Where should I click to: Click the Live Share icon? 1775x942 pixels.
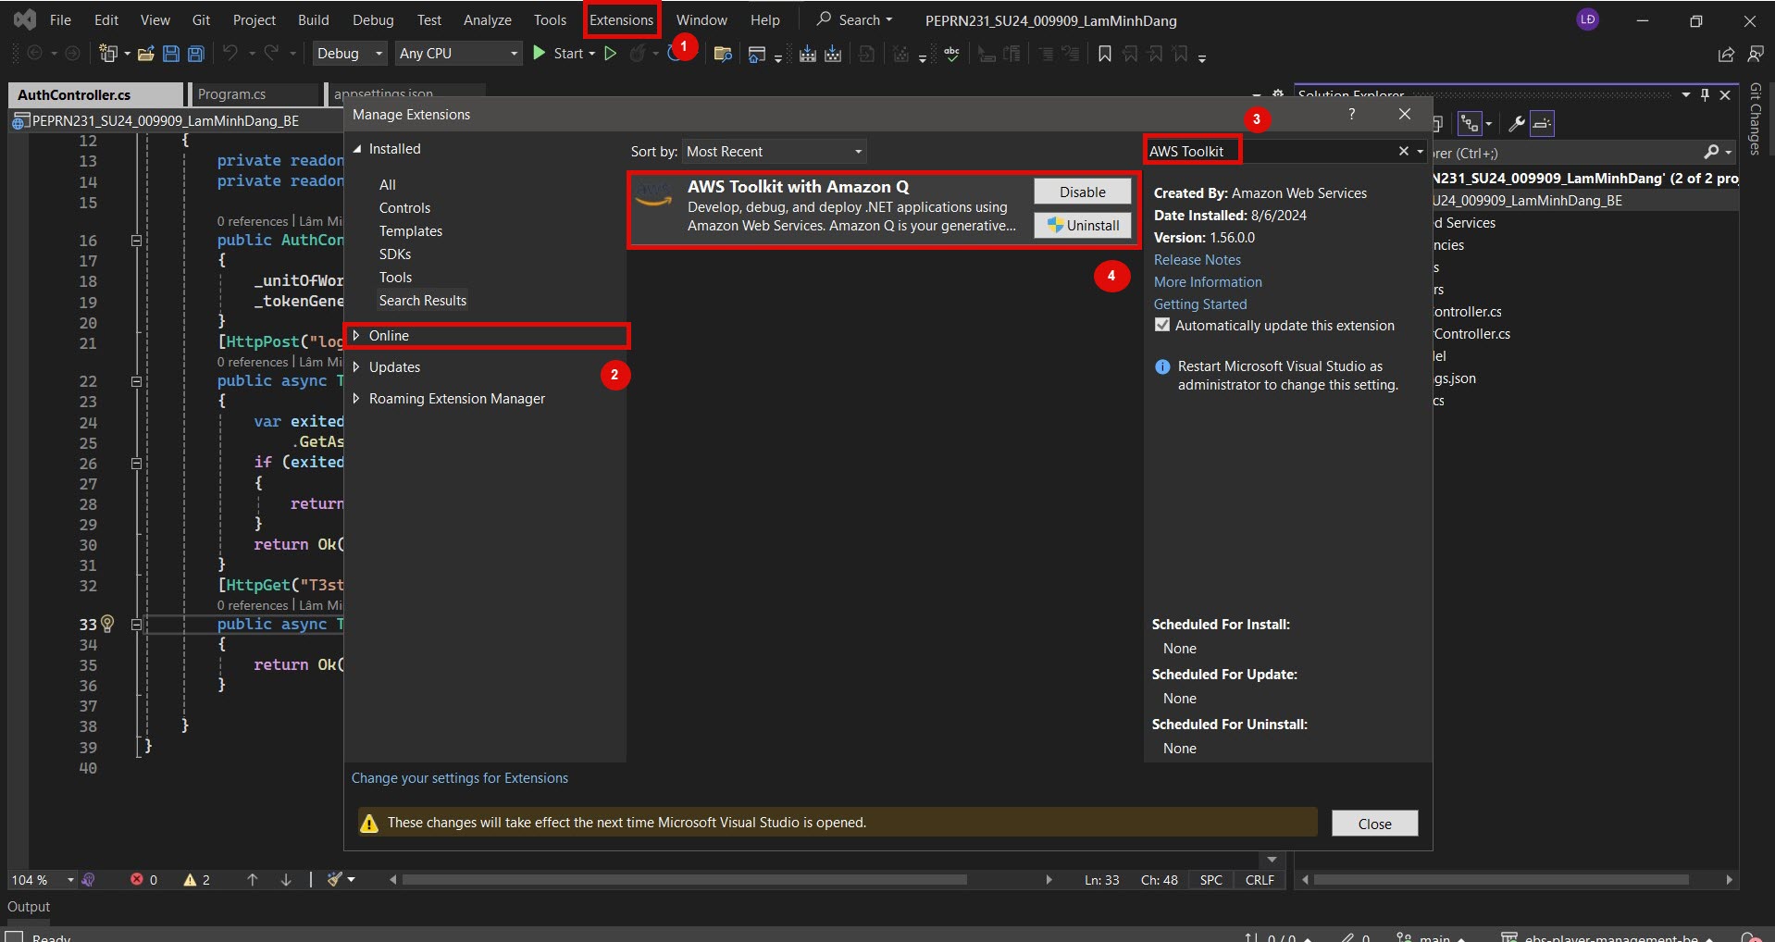(1726, 55)
